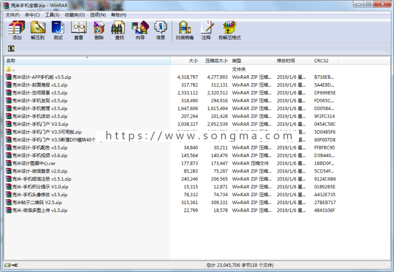Select file 克米设计-手机门户 V3.5可用版.zip
The width and height of the screenshot is (394, 272).
click(47, 132)
